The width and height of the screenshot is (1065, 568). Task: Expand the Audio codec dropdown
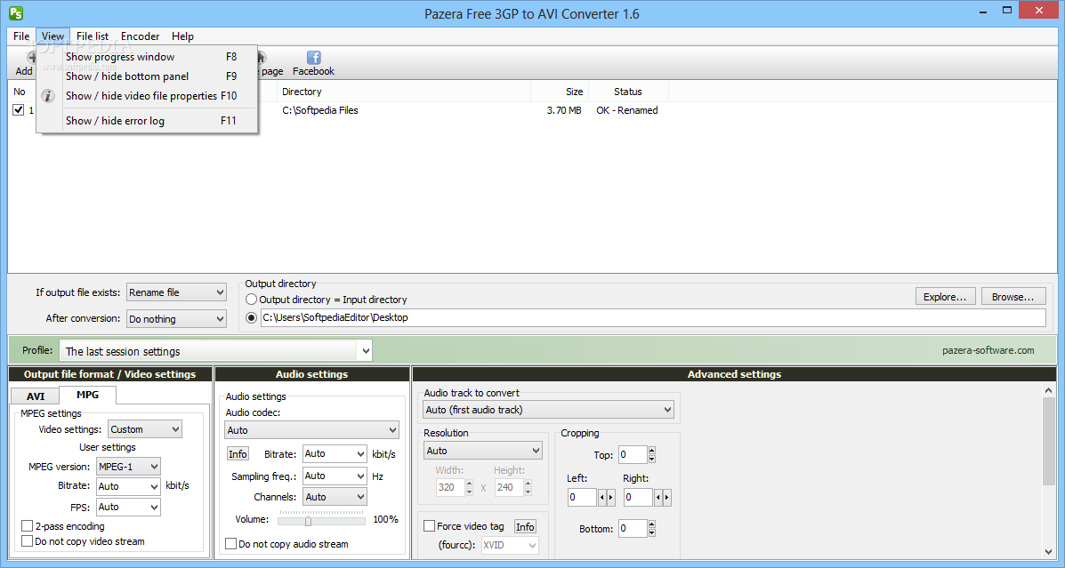[311, 430]
